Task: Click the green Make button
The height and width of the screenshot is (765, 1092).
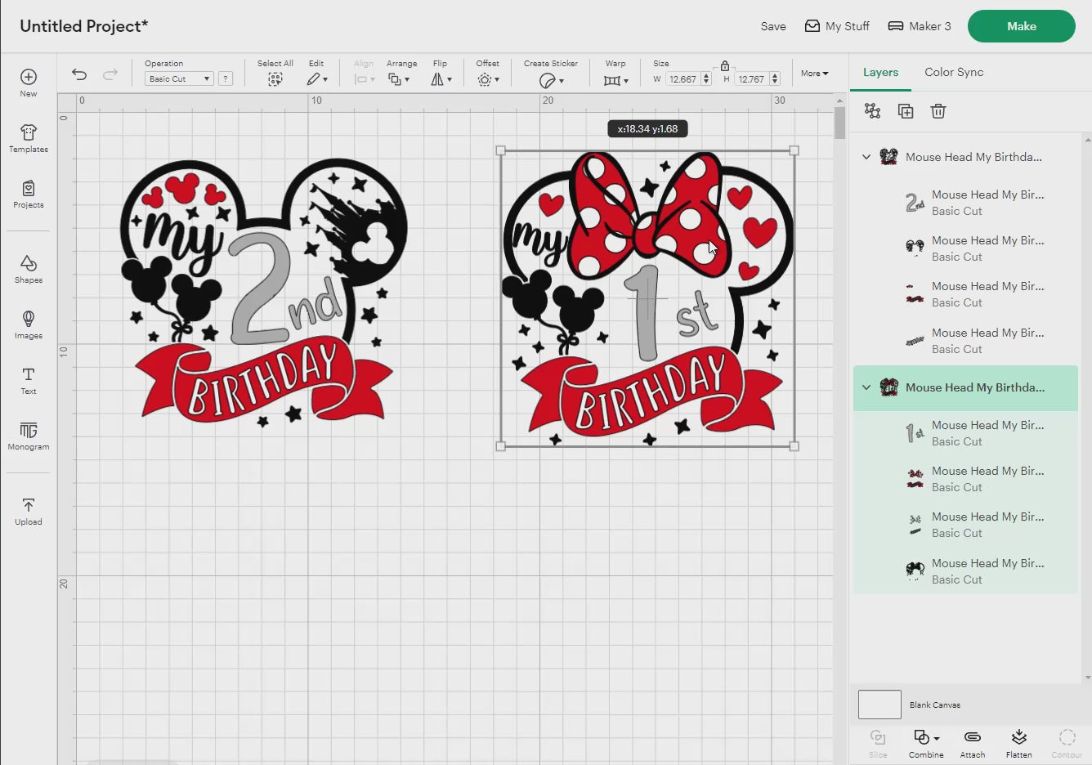Action: [x=1022, y=26]
